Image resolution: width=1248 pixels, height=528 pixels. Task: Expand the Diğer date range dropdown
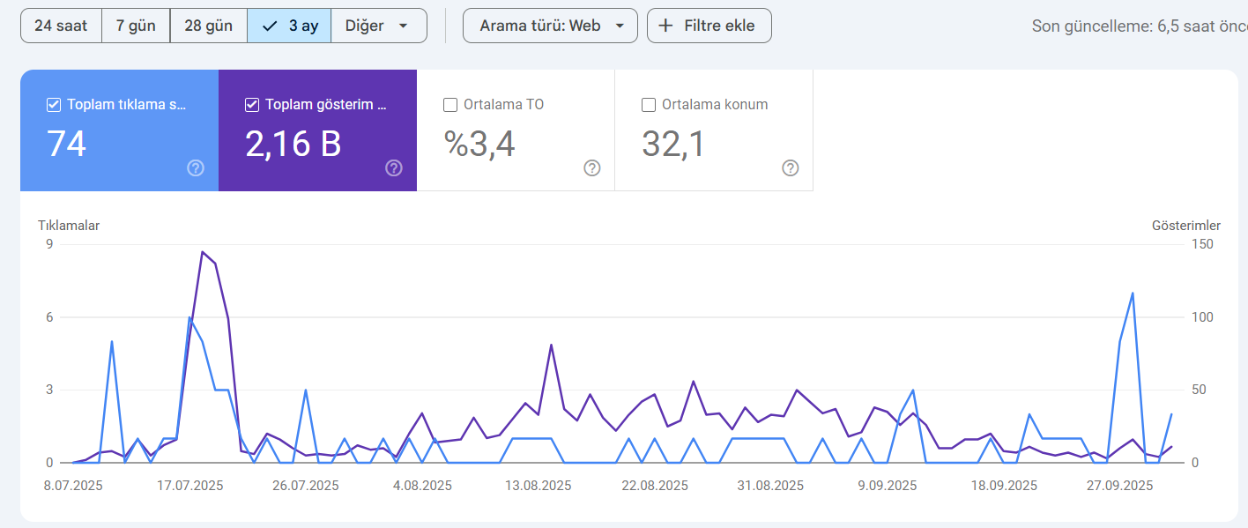click(379, 26)
